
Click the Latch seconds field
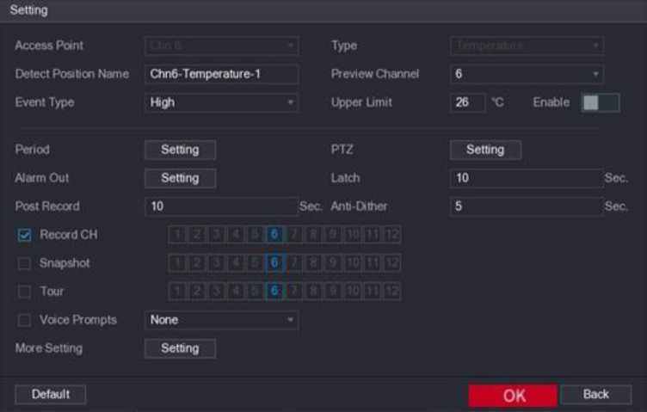pyautogui.click(x=526, y=178)
